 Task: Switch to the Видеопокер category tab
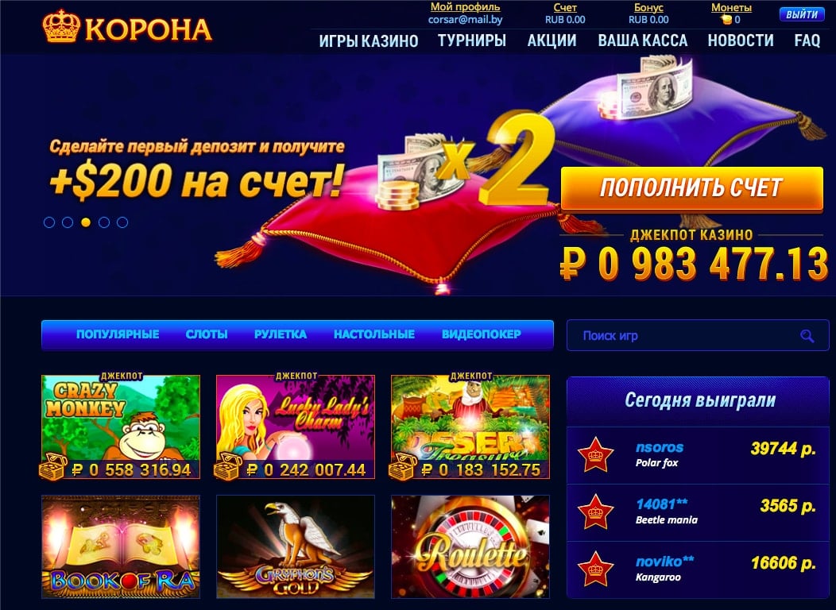click(482, 334)
